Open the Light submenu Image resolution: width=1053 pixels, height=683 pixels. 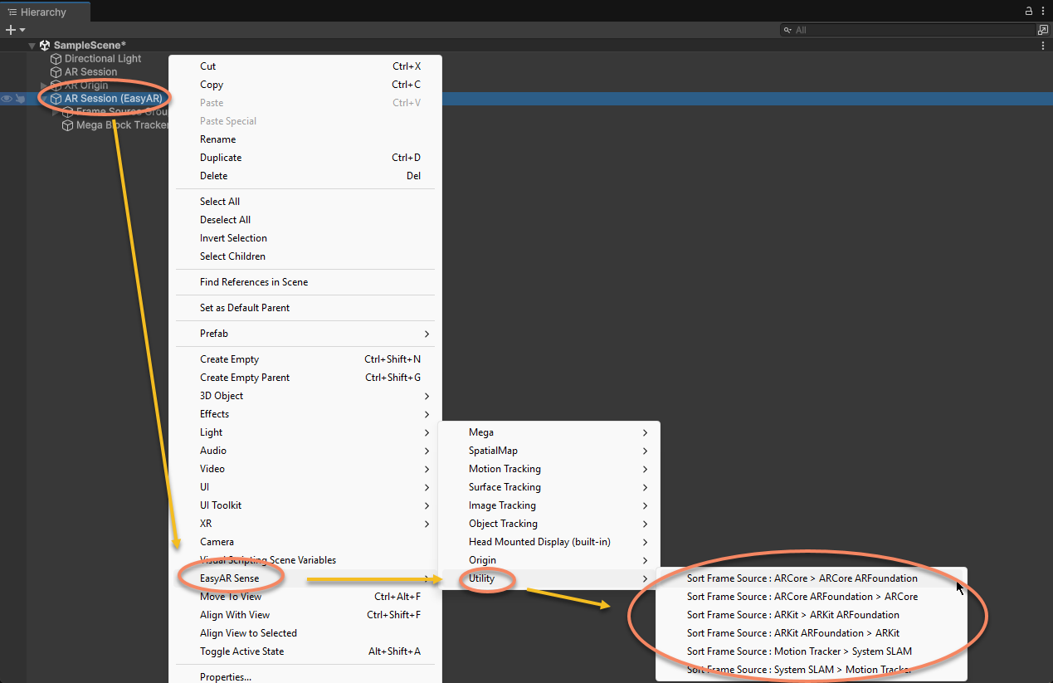click(x=305, y=432)
